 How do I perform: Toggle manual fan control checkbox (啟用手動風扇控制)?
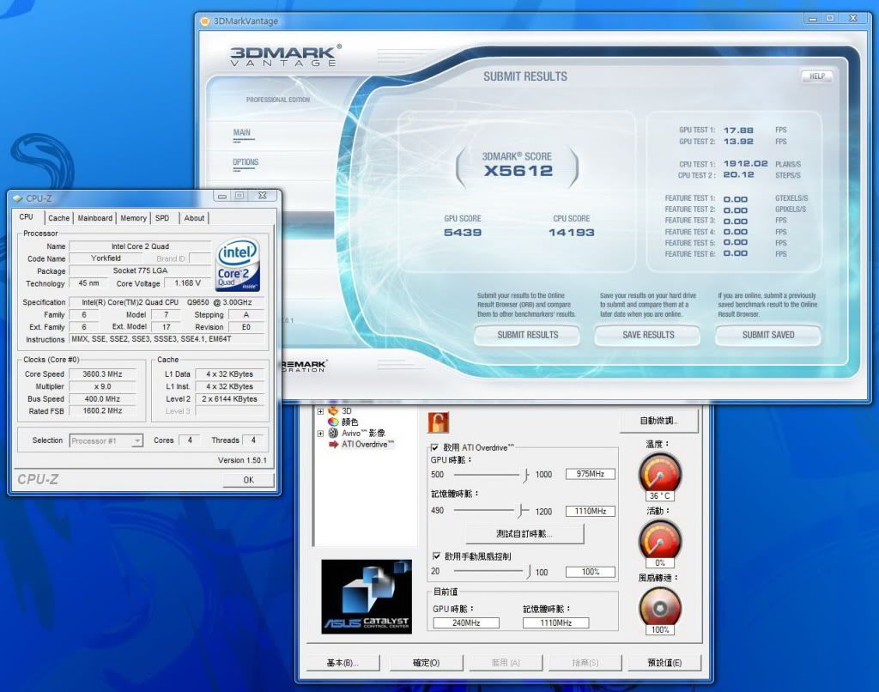[436, 556]
